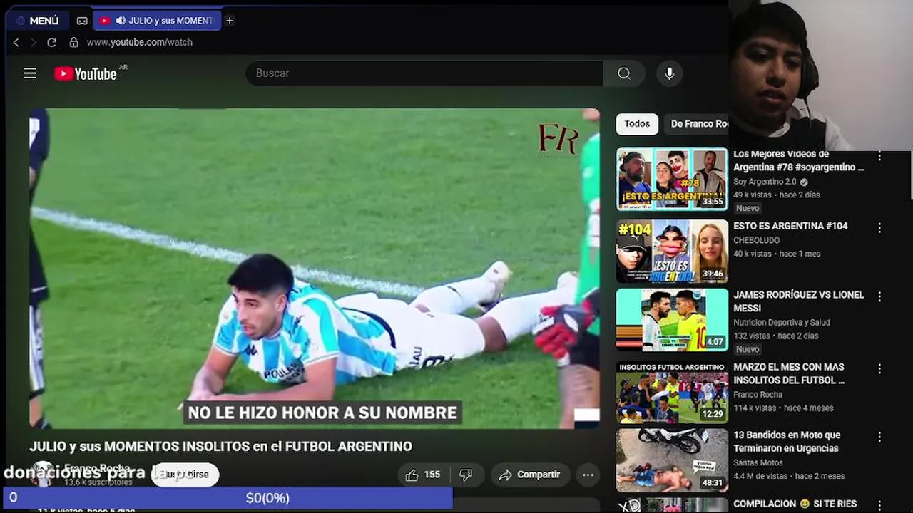Open James Rodríguez vs Messi thumbnail

point(672,320)
